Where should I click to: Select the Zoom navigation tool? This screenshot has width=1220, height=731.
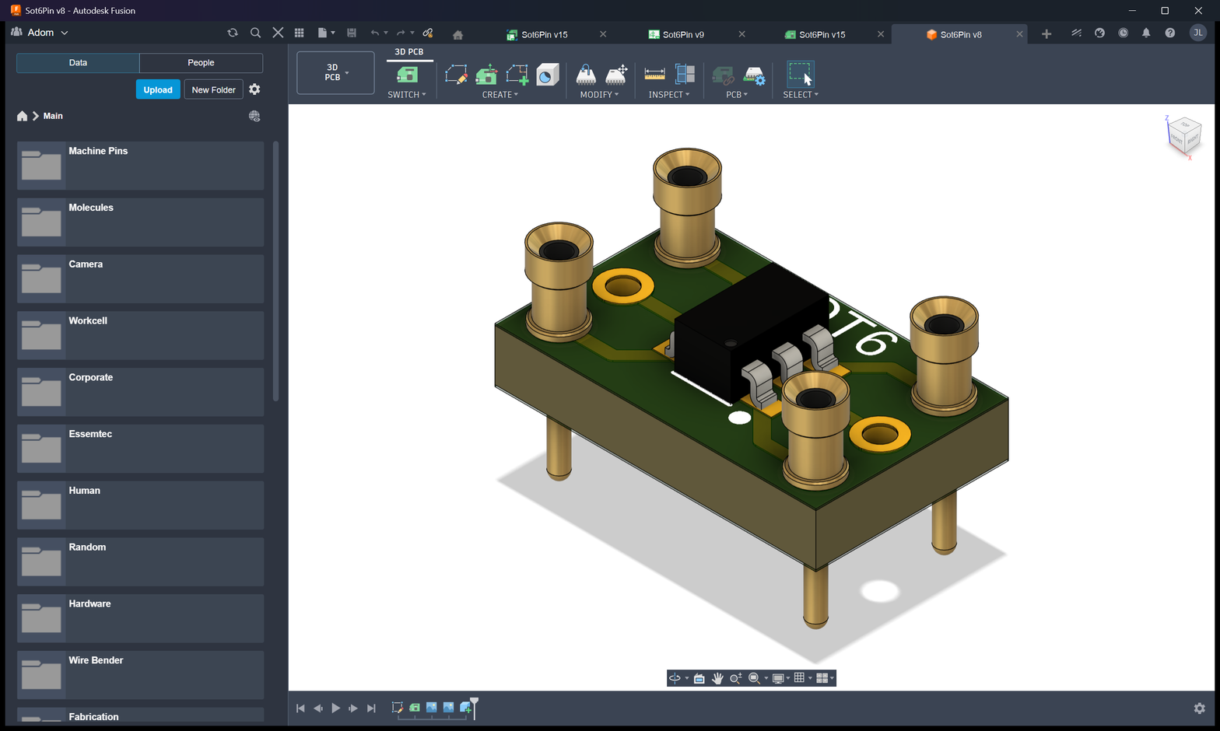pyautogui.click(x=735, y=678)
